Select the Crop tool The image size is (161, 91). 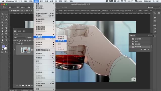(x=2, y=20)
